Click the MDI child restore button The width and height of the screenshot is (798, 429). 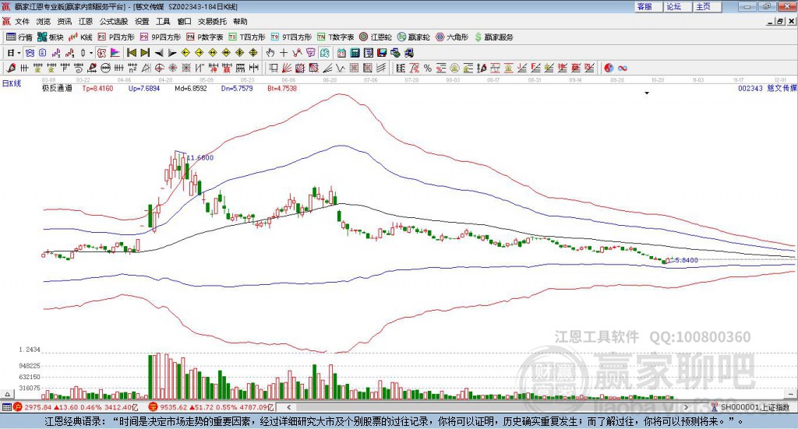tap(780, 21)
